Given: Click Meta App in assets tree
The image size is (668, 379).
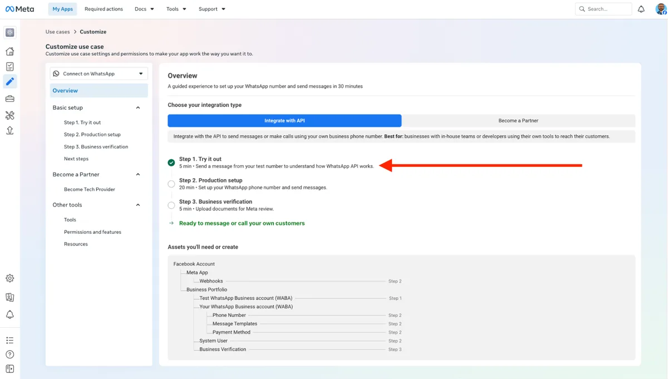Looking at the screenshot, I should pyautogui.click(x=197, y=273).
